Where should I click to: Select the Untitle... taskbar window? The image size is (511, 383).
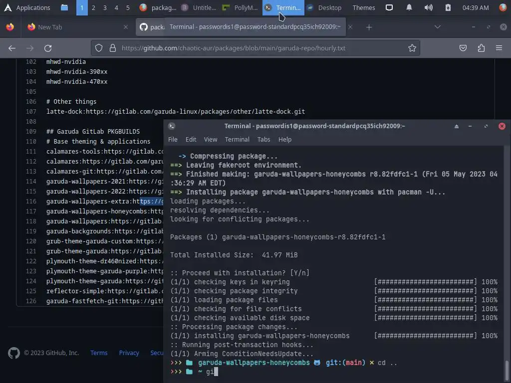tap(200, 7)
